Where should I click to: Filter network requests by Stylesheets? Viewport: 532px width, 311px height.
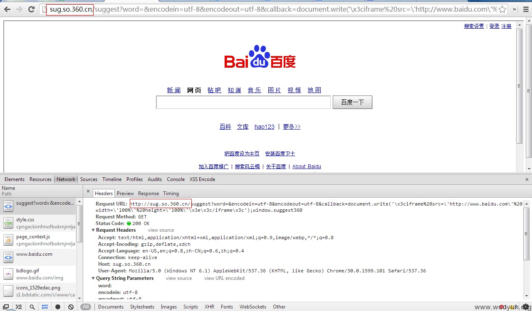pos(142,307)
